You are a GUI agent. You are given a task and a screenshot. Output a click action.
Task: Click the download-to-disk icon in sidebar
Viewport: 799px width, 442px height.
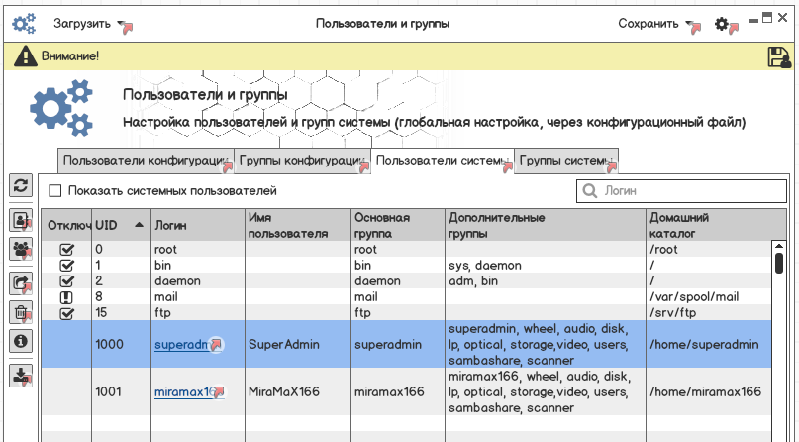click(21, 376)
